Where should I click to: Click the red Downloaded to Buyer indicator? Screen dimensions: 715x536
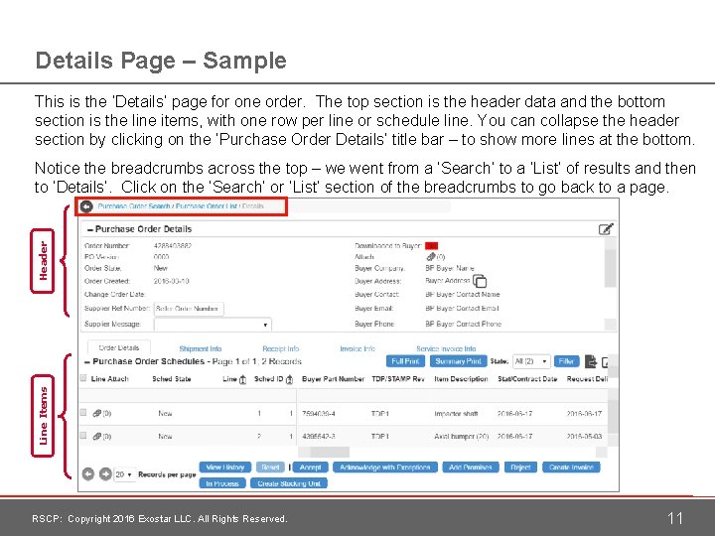click(431, 246)
